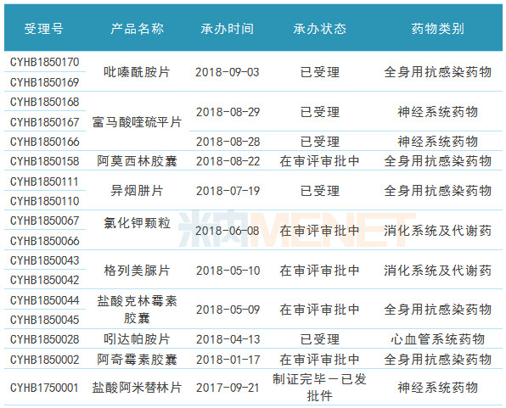Click the 受理号 column header
The height and width of the screenshot is (408, 506).
click(44, 29)
